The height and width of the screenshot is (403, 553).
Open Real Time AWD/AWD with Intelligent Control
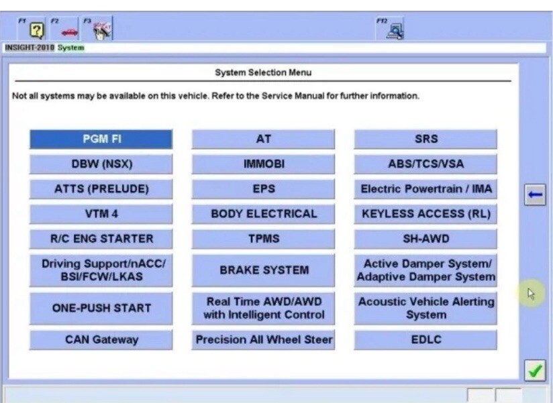[x=264, y=308]
